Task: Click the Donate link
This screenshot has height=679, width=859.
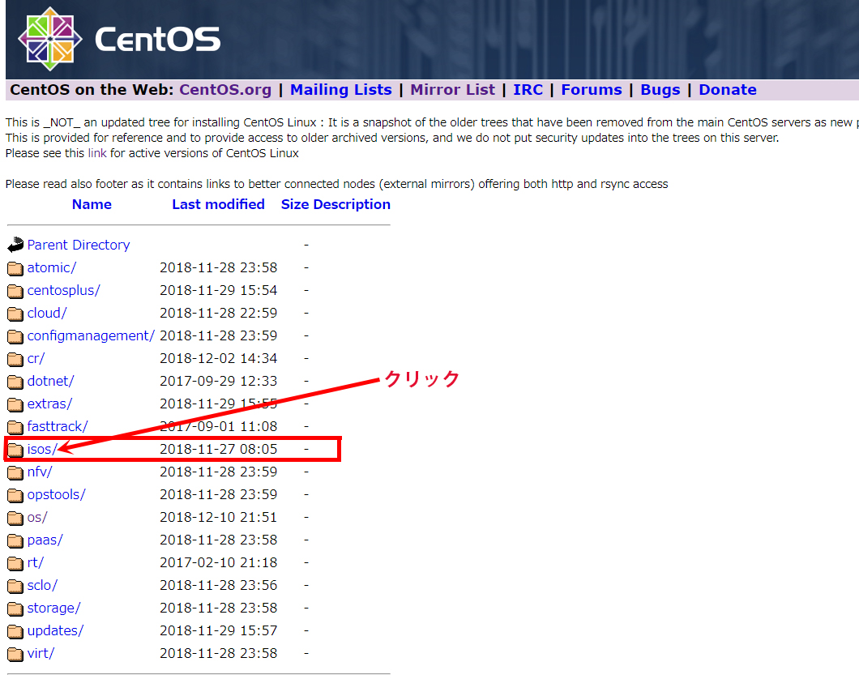Action: coord(728,90)
